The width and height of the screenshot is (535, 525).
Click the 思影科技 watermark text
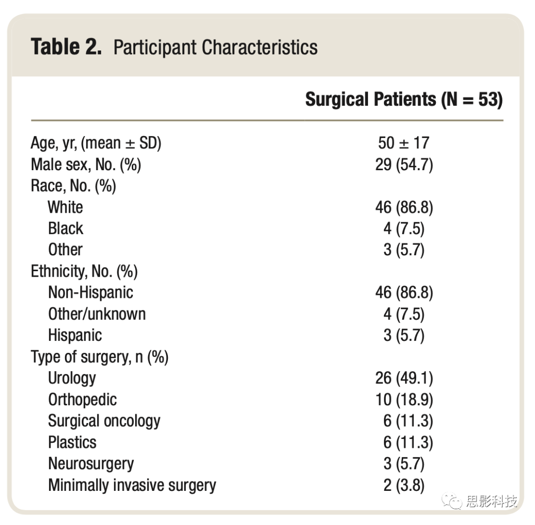click(x=492, y=501)
